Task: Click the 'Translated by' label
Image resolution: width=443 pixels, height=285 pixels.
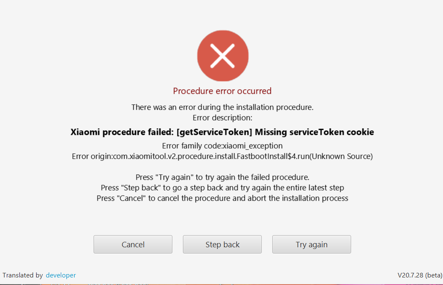Action: (x=23, y=275)
